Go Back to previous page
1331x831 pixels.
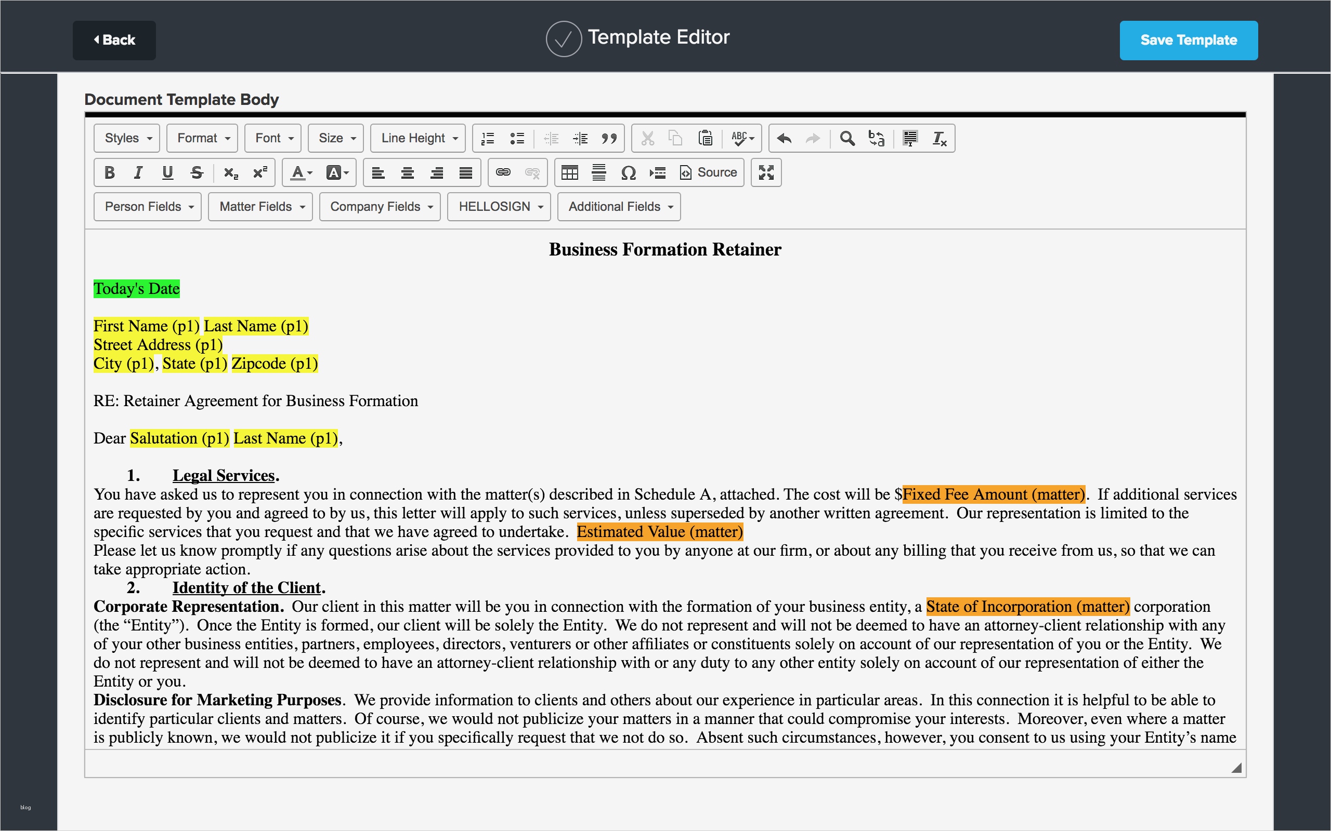[114, 40]
